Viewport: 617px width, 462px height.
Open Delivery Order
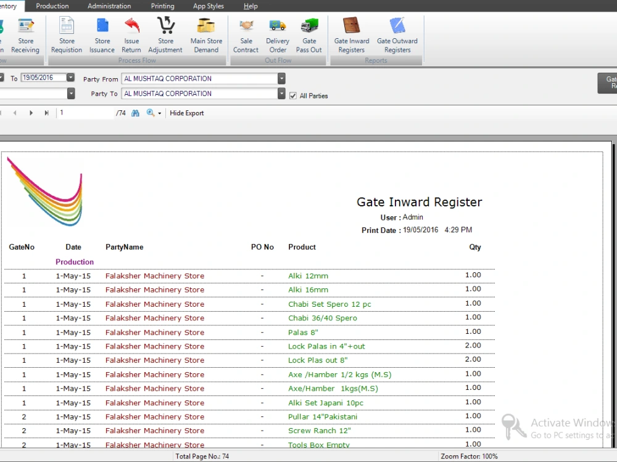pyautogui.click(x=278, y=35)
